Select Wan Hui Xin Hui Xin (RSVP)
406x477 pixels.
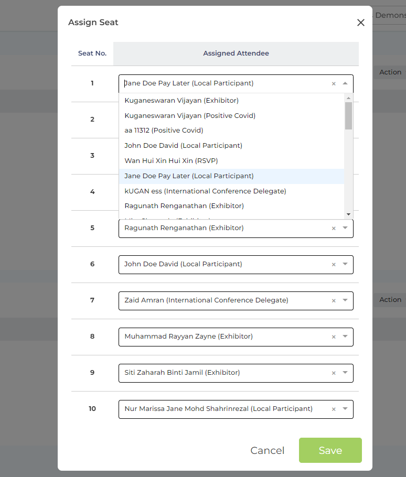pos(231,161)
